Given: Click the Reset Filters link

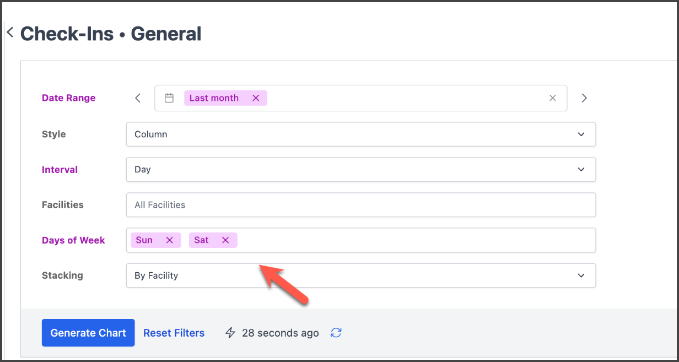Looking at the screenshot, I should point(174,333).
